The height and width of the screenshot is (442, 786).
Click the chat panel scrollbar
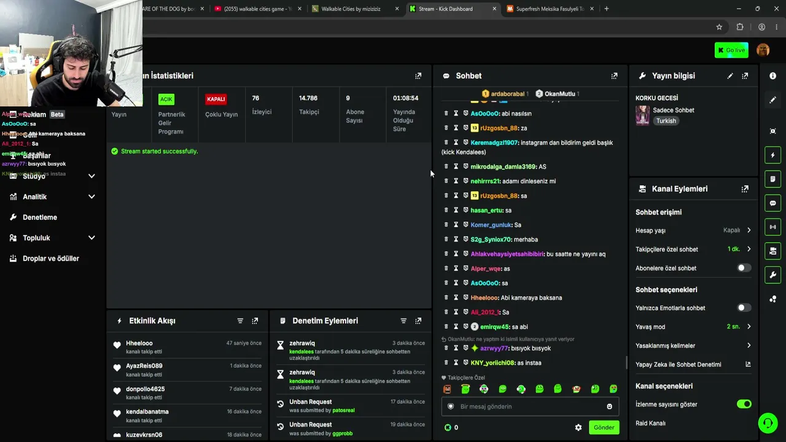click(x=626, y=363)
